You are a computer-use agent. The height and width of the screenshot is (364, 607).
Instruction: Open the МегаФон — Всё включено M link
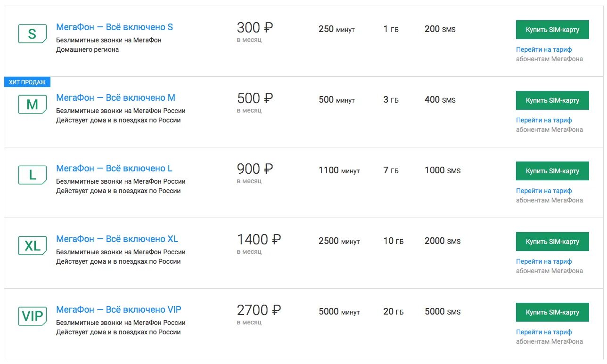(115, 98)
